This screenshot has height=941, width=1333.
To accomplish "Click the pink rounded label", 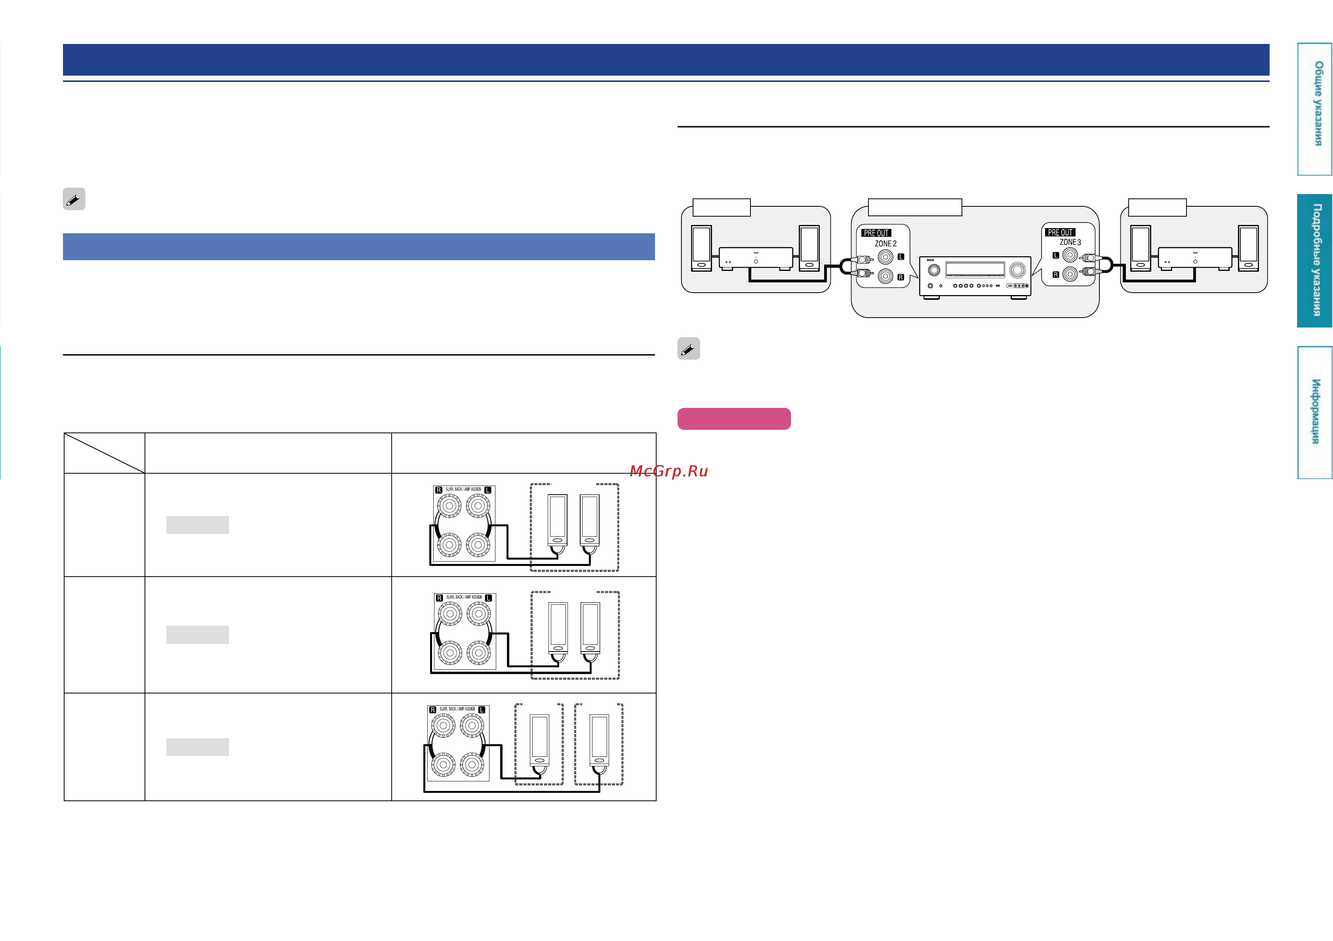I will tap(734, 419).
